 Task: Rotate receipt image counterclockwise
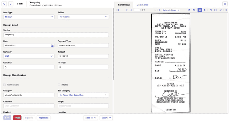click(x=194, y=10)
